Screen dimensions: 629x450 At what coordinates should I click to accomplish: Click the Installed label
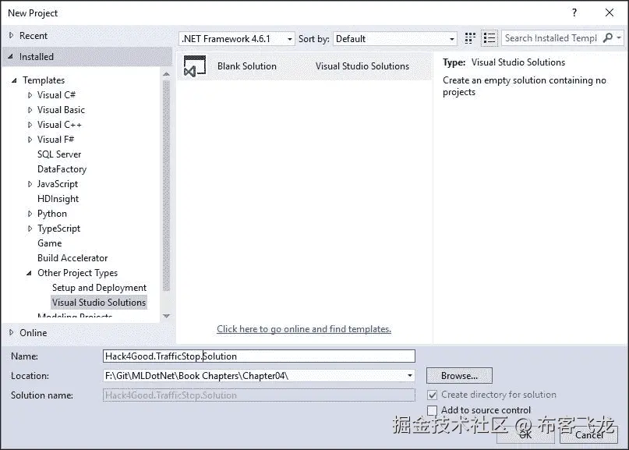click(37, 57)
